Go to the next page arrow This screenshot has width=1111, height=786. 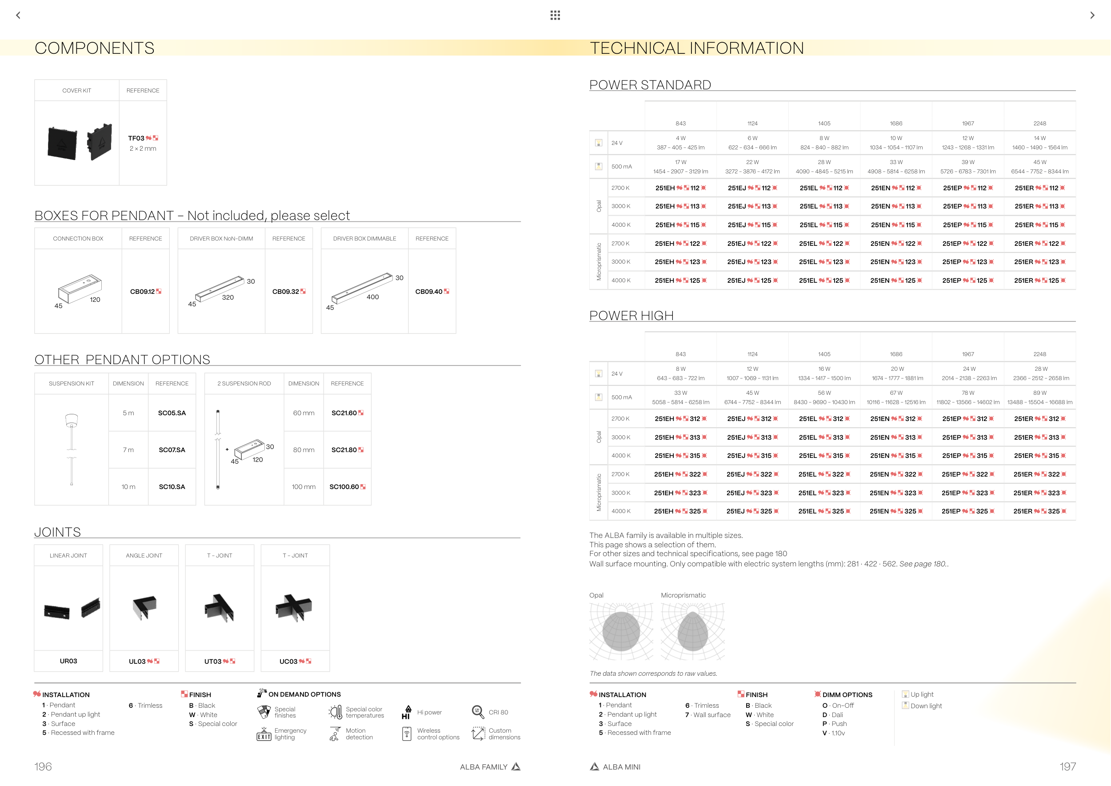(1092, 15)
